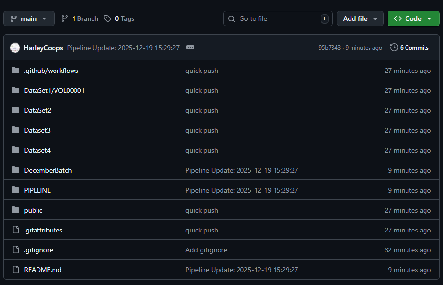Open the DecemberBatch folder
The width and height of the screenshot is (443, 285).
click(x=48, y=170)
